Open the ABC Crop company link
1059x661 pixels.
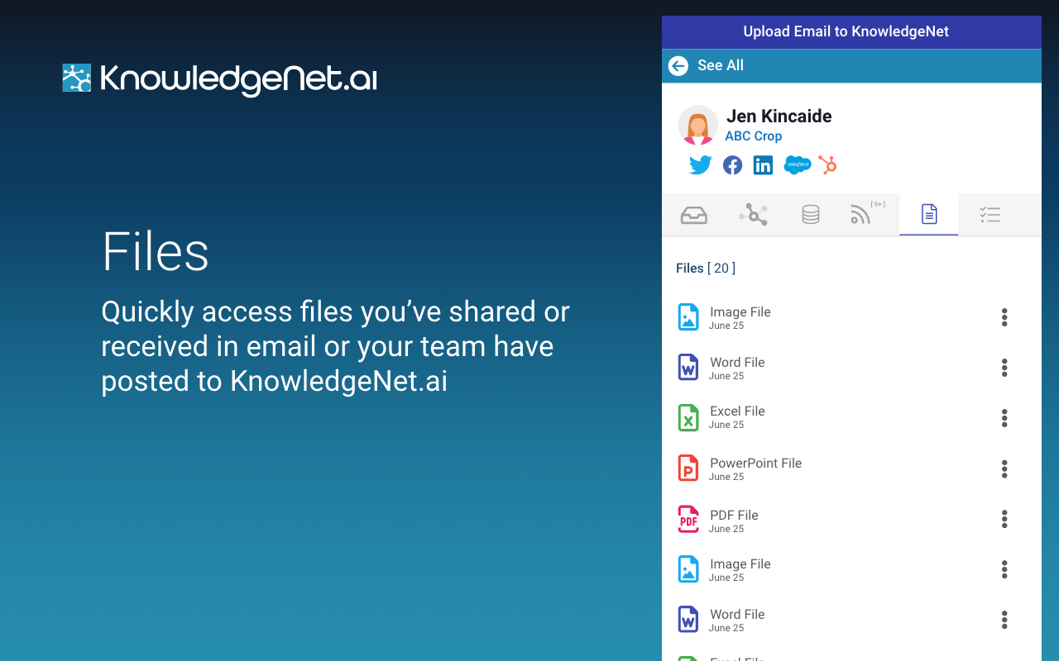[x=753, y=136]
